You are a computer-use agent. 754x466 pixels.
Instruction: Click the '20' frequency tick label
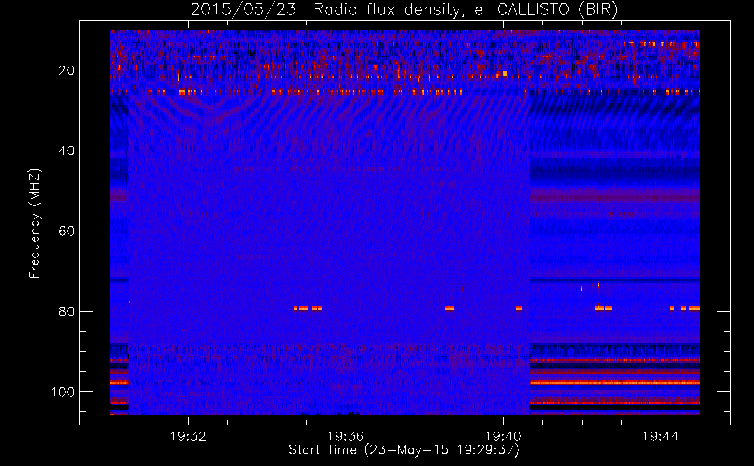tap(67, 71)
